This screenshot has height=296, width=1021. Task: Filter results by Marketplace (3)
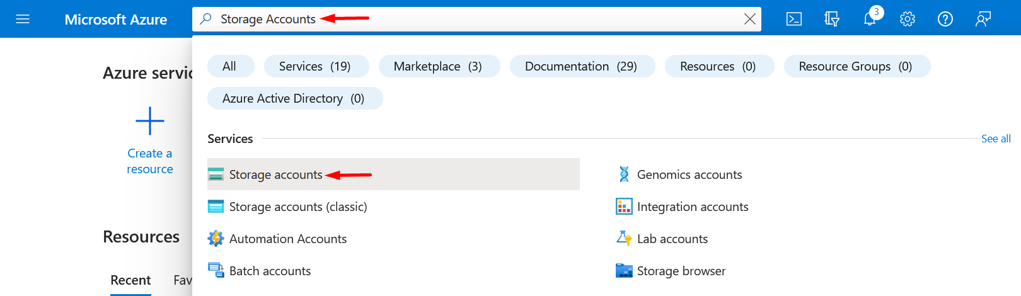click(x=439, y=66)
